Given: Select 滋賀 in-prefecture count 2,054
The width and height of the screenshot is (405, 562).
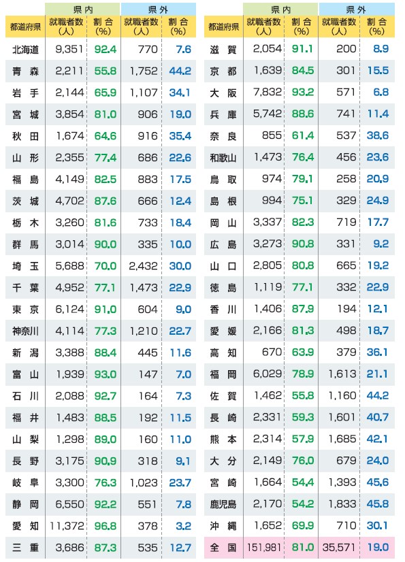Looking at the screenshot, I should tap(268, 49).
